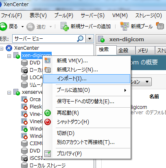Select 新規 VM(V)... from context menu
This screenshot has width=166, height=168.
click(87, 61)
